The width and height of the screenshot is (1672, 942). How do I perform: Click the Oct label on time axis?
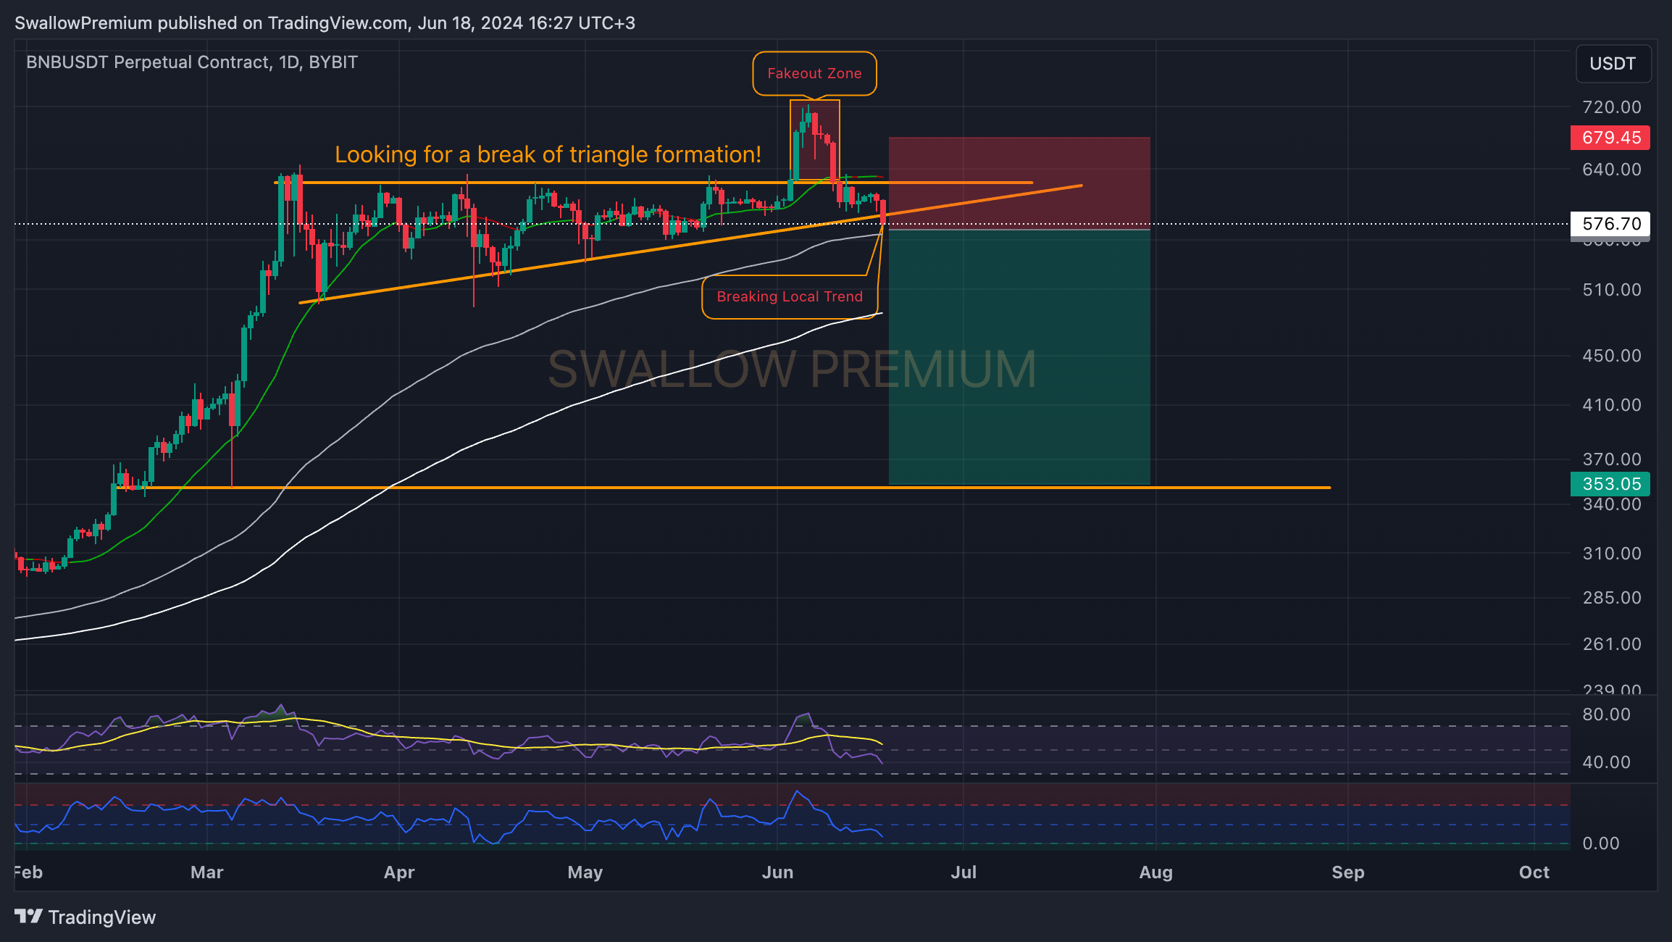click(x=1534, y=872)
